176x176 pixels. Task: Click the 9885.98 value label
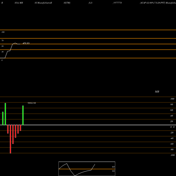[32, 103]
